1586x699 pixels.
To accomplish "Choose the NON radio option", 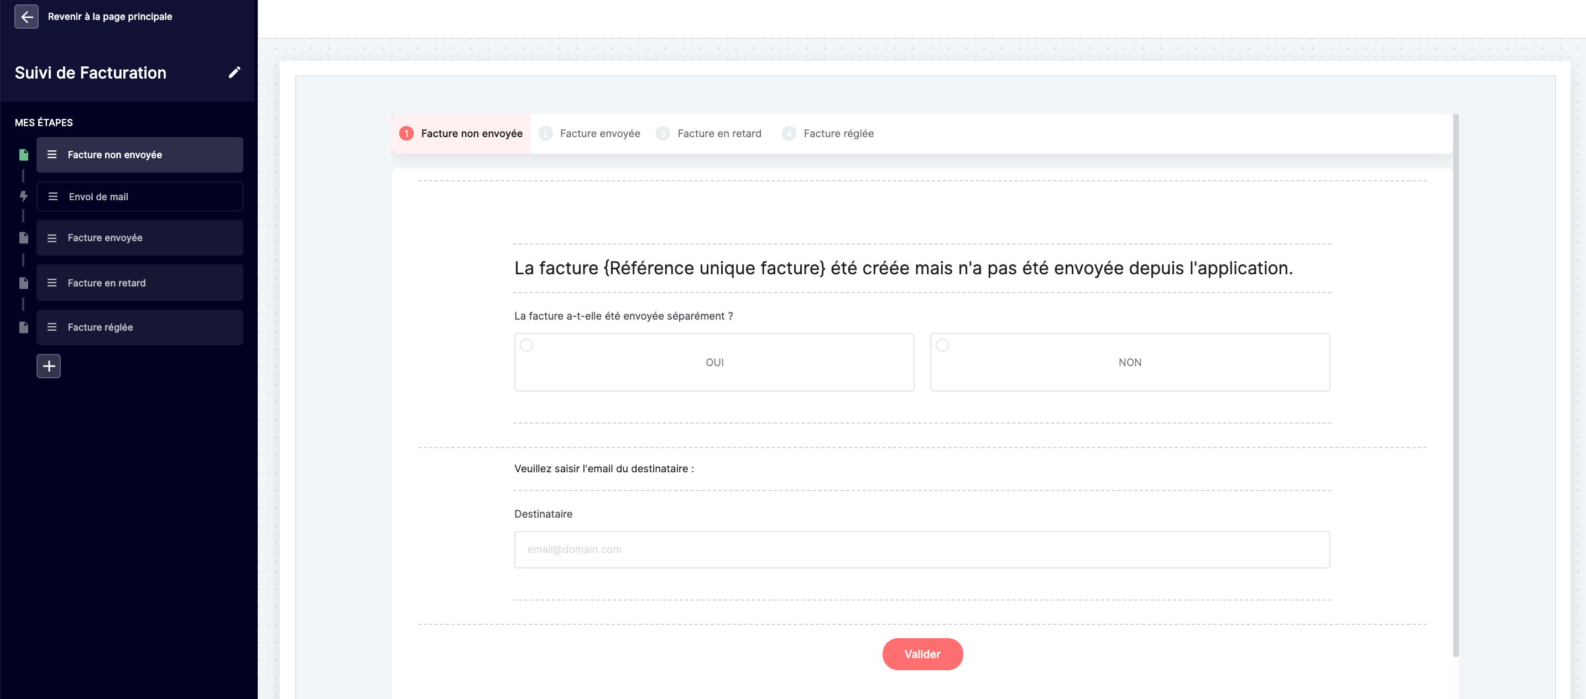I will click(x=1130, y=362).
